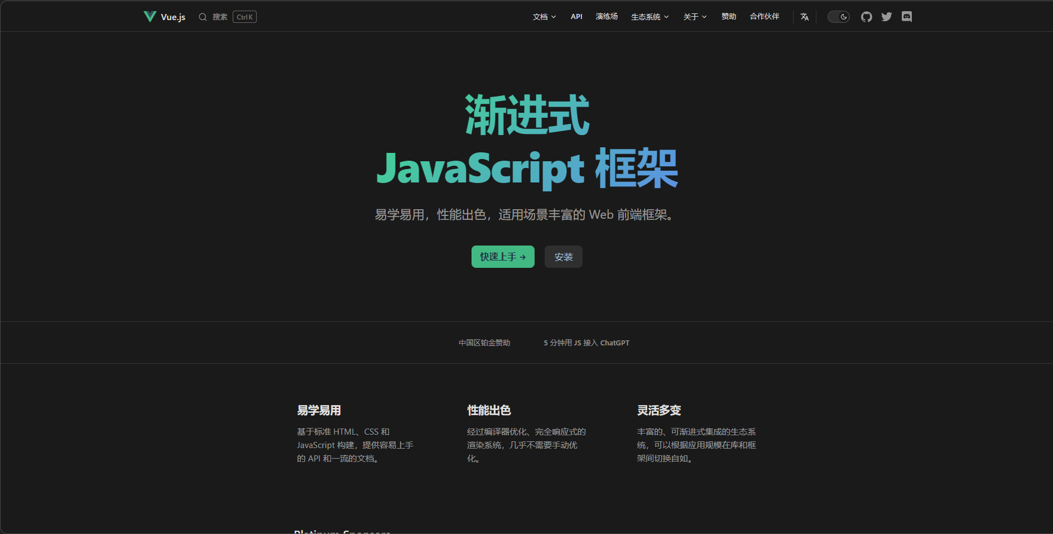The width and height of the screenshot is (1053, 534).
Task: Click the 中国区铂金赞助 label
Action: pyautogui.click(x=484, y=343)
